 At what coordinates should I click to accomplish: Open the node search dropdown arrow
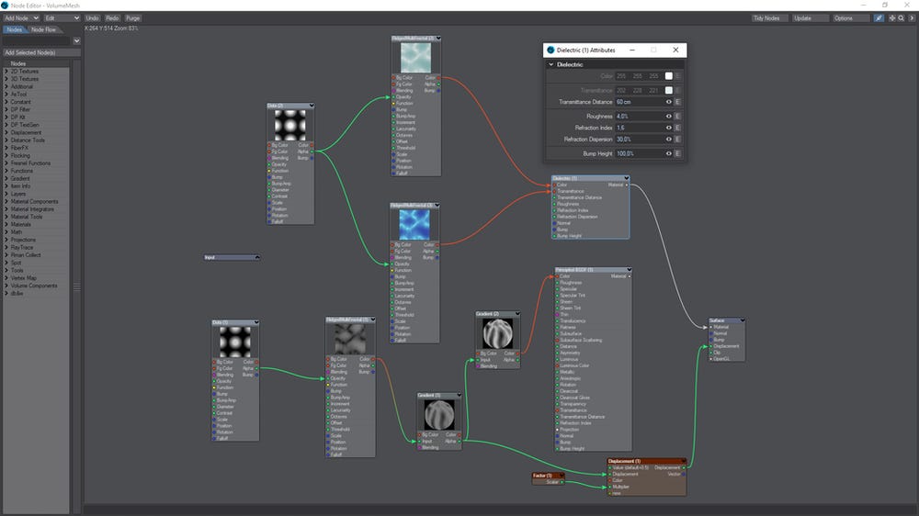coord(77,41)
